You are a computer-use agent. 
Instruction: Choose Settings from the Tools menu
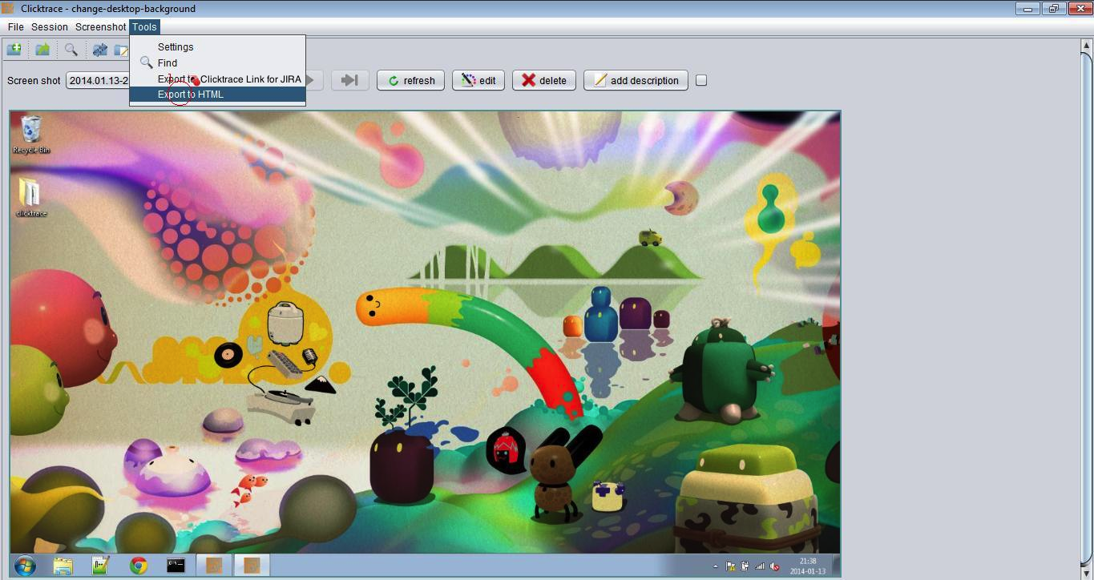click(x=217, y=47)
